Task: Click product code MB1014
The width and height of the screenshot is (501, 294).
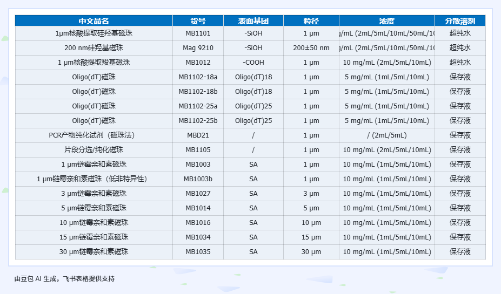Action: pos(198,208)
